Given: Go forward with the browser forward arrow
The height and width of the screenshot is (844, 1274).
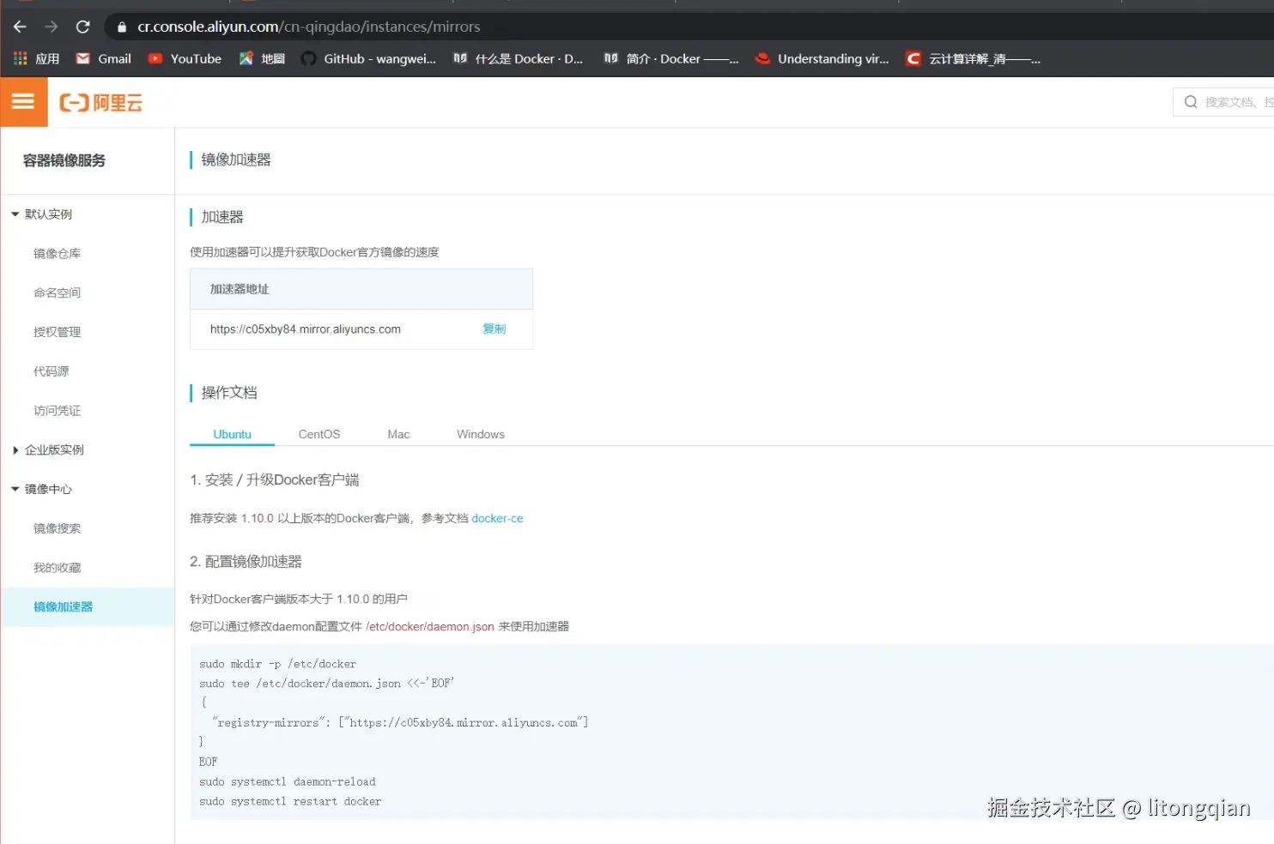Looking at the screenshot, I should pos(52,27).
